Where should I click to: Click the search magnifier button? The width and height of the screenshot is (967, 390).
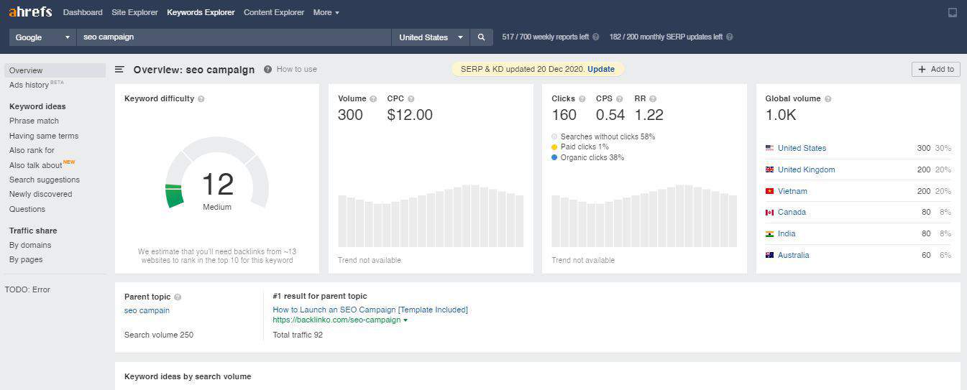pyautogui.click(x=482, y=37)
